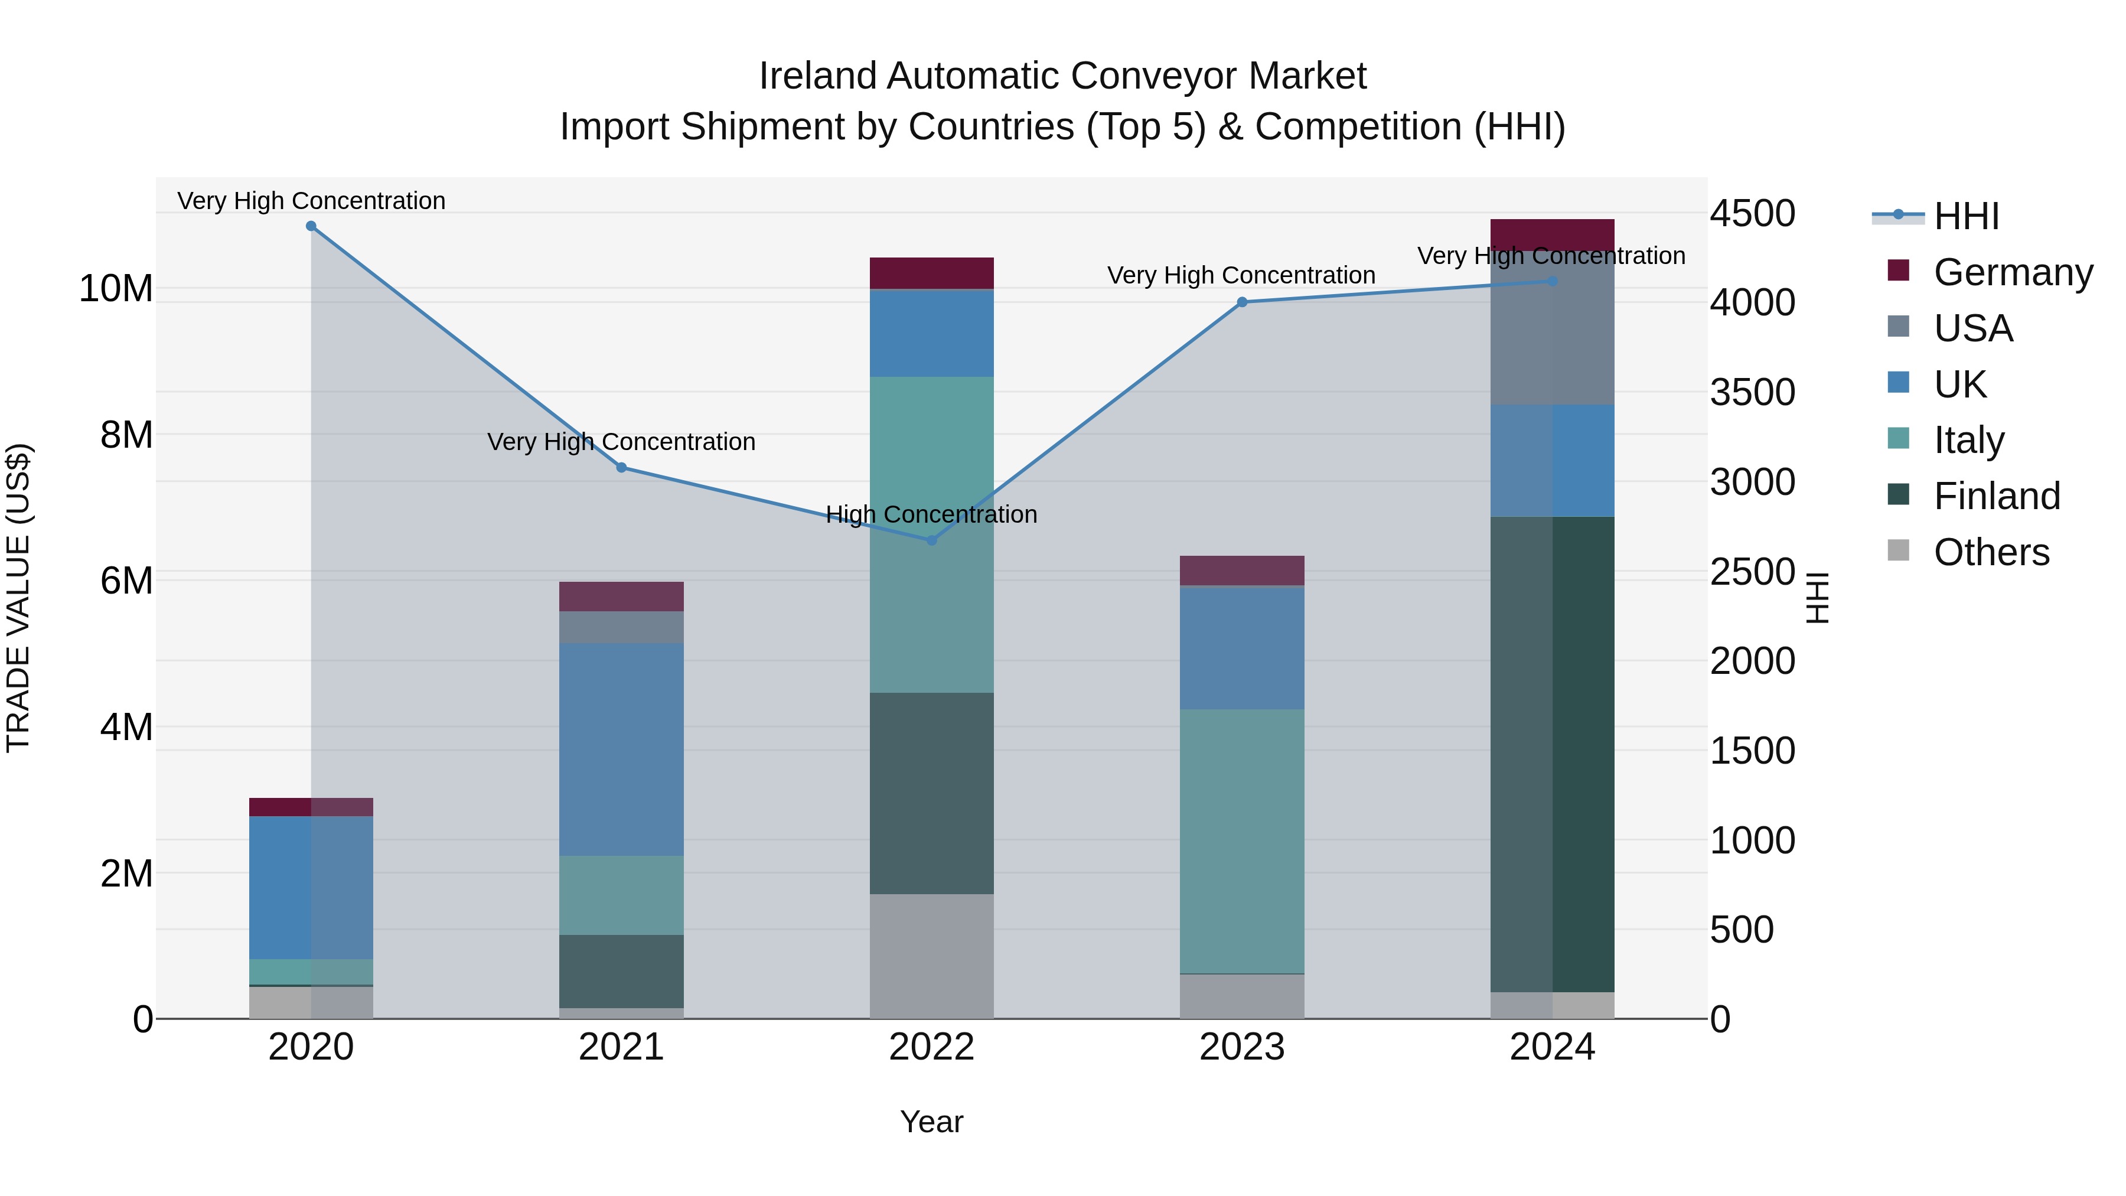The width and height of the screenshot is (2126, 1196).
Task: Toggle the Germany legend entry
Action: point(1990,272)
